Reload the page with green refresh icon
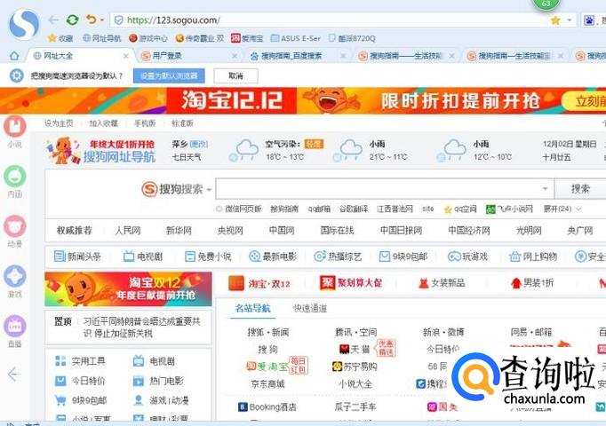Viewport: 606px width, 426px height. (72, 20)
